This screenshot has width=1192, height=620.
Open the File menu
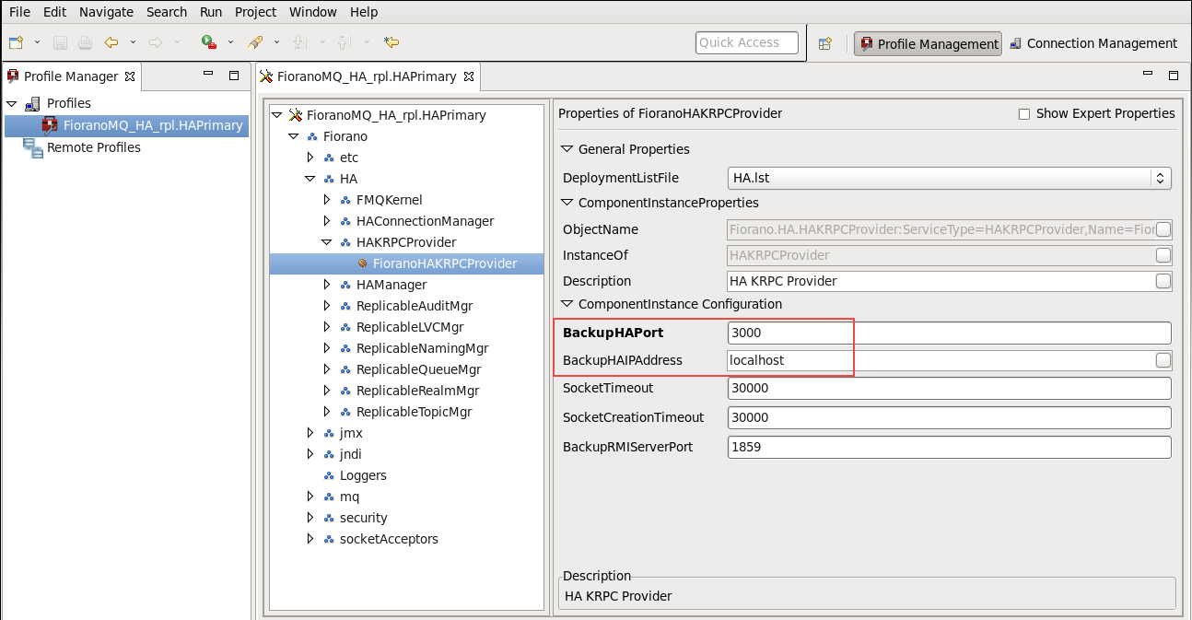(x=19, y=12)
